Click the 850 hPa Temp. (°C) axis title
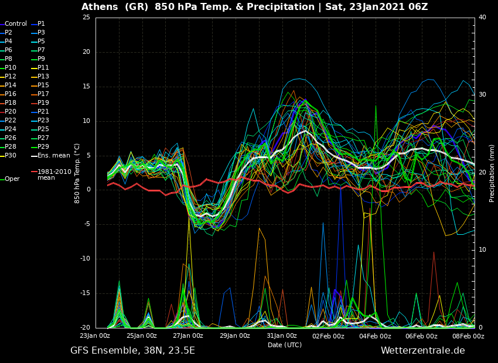Image resolution: width=498 pixels, height=363 pixels. [77, 173]
